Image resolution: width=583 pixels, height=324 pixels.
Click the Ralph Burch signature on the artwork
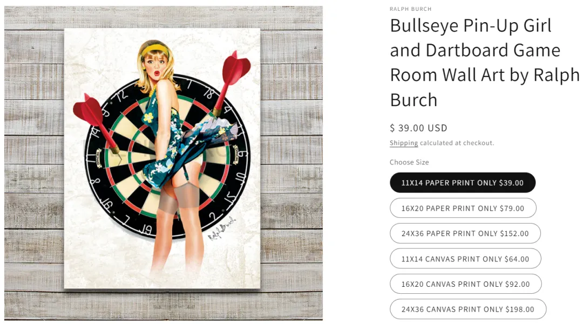[x=222, y=229]
